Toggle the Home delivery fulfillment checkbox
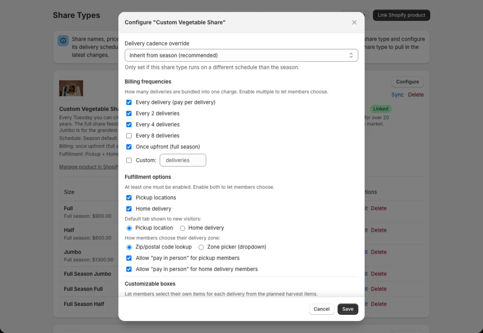 click(x=129, y=209)
